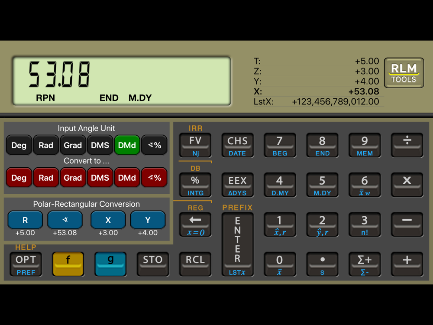
Task: Tap the FV key
Action: (x=195, y=145)
